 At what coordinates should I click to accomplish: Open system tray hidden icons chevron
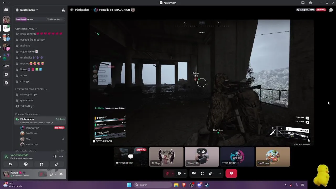286,185
